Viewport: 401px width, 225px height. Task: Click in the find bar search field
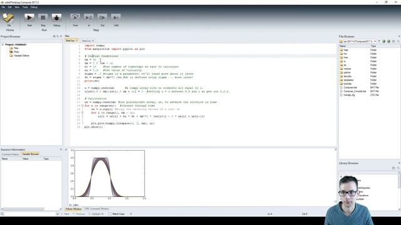pyautogui.click(x=30, y=214)
